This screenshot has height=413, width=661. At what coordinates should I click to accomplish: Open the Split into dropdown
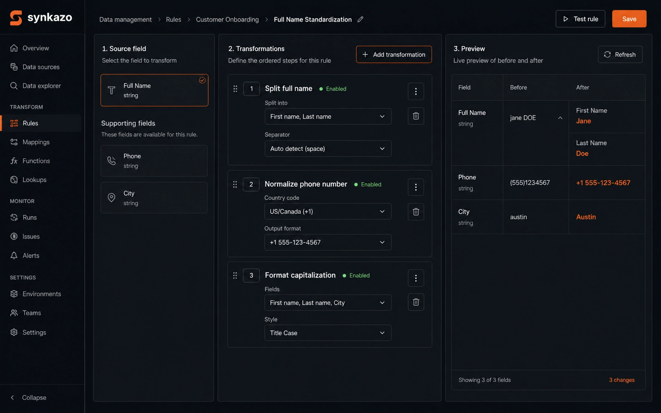click(328, 117)
